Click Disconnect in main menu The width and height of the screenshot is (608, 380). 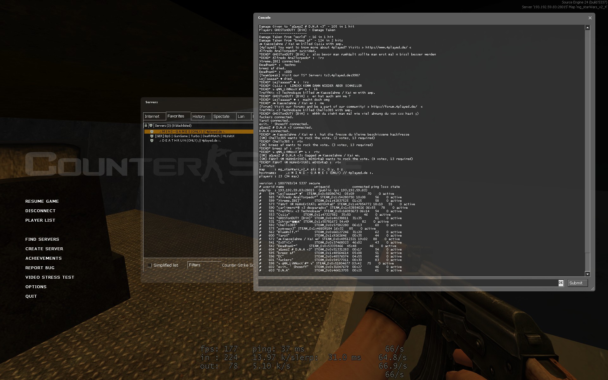[x=41, y=211]
